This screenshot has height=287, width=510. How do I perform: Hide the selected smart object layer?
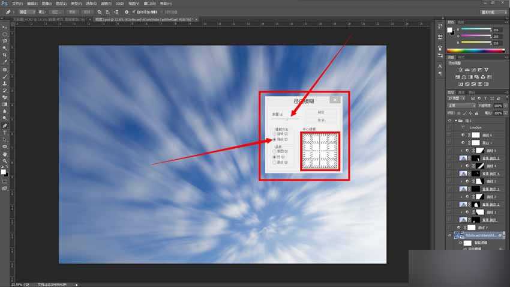[x=450, y=235]
